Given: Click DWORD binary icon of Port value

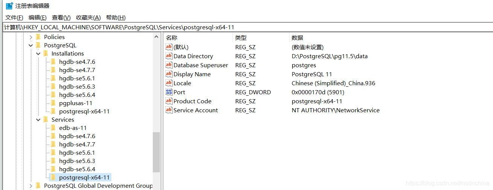Looking at the screenshot, I should point(169,92).
